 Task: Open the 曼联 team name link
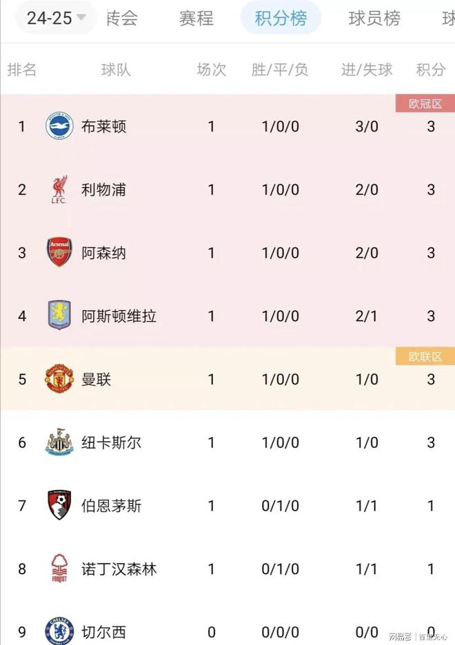pos(96,379)
